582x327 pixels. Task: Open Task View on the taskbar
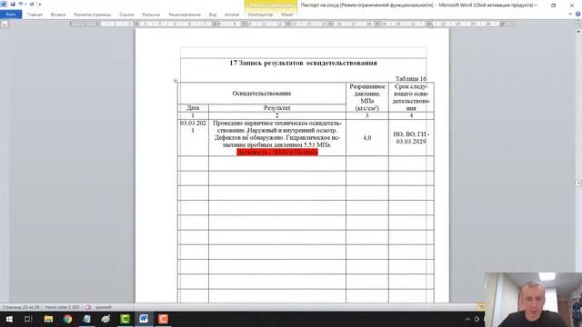[28, 319]
